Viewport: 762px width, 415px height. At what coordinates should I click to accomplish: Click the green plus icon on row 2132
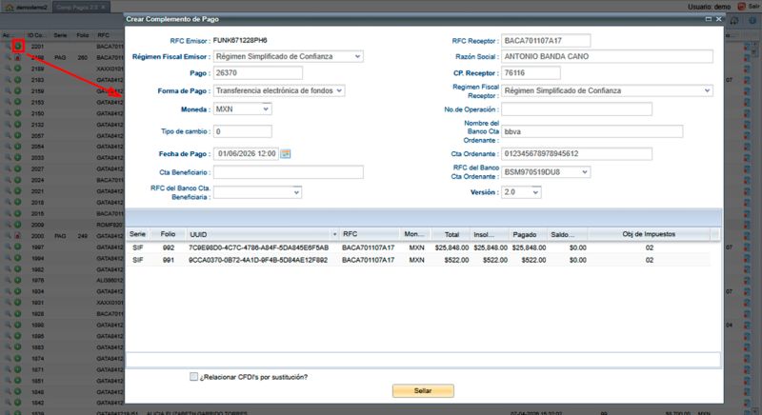click(17, 125)
